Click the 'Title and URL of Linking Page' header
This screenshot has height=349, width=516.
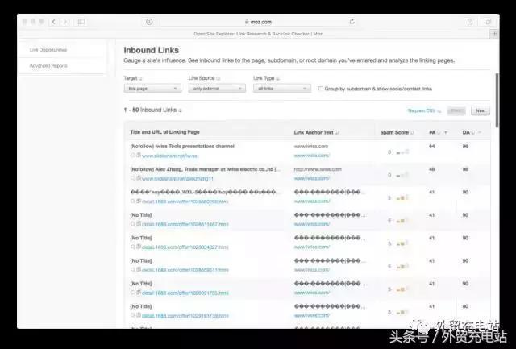tap(164, 132)
